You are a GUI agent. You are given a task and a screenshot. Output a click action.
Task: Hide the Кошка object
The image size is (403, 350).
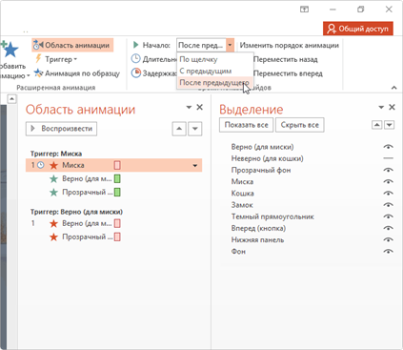(388, 194)
